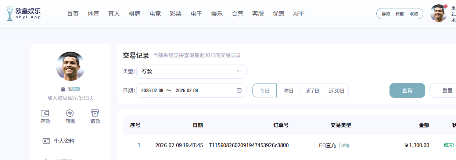Image resolution: width=456 pixels, height=160 pixels.
Task: Click the sidebar 存款 wallet icon
Action: click(x=46, y=113)
